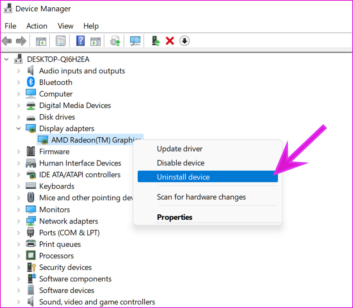Click the Human Interface Devices icon

click(31, 163)
